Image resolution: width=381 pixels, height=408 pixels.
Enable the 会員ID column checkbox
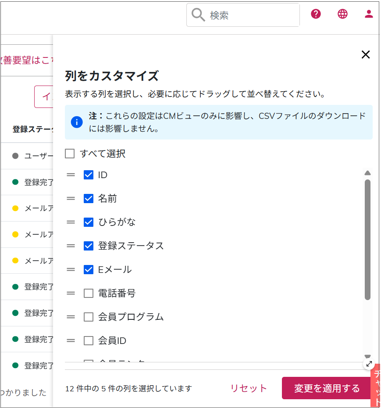89,340
